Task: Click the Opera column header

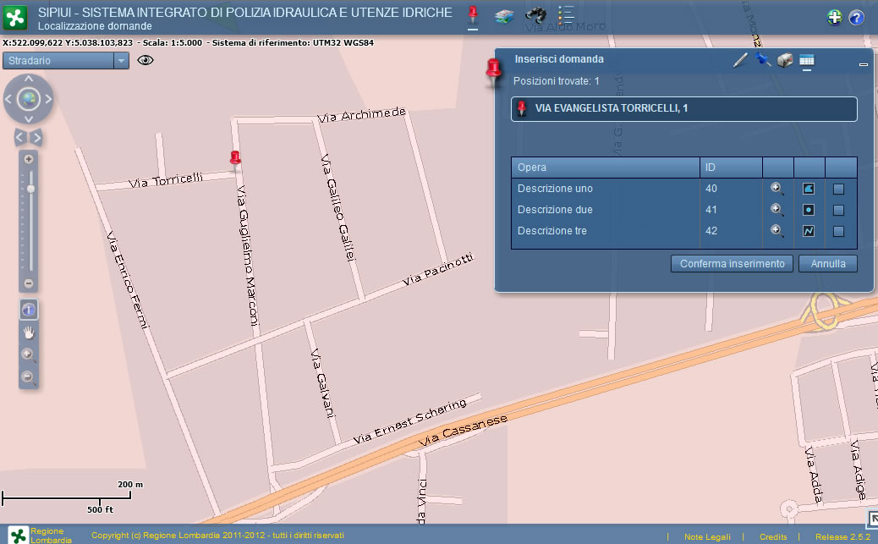Action: click(x=606, y=168)
